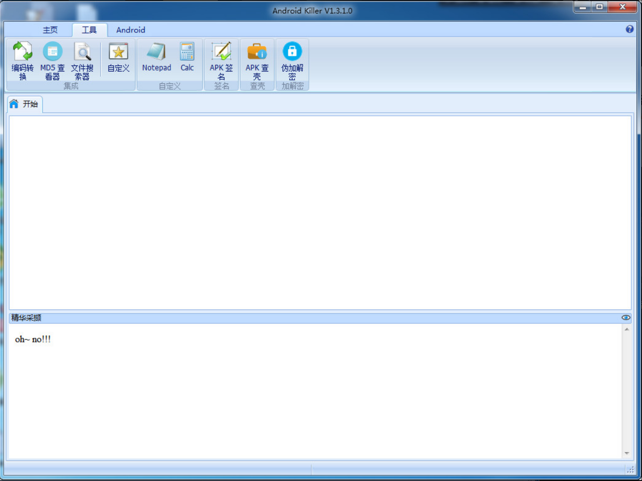Select the 开始 document tab
The height and width of the screenshot is (481, 642).
tap(25, 104)
